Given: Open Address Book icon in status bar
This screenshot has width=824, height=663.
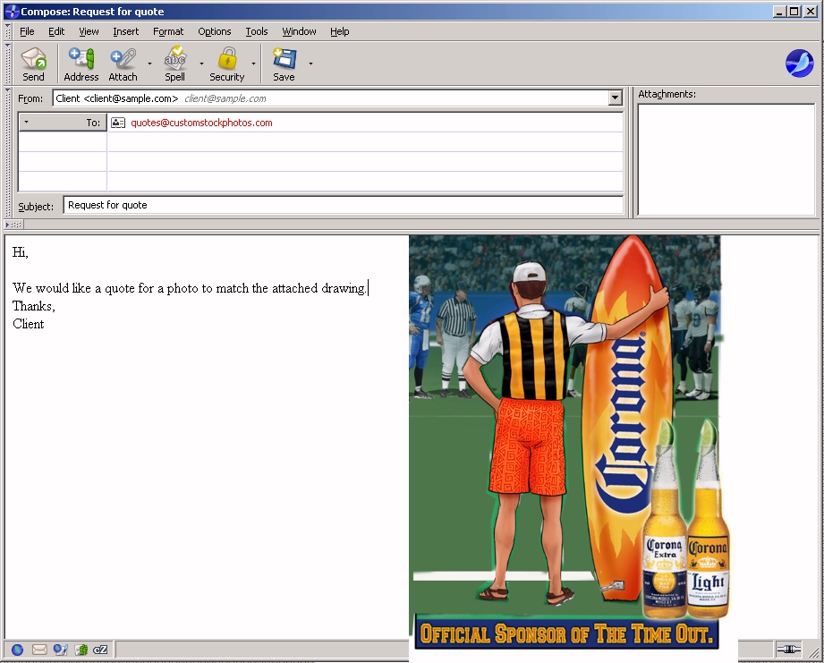Looking at the screenshot, I should (x=81, y=650).
